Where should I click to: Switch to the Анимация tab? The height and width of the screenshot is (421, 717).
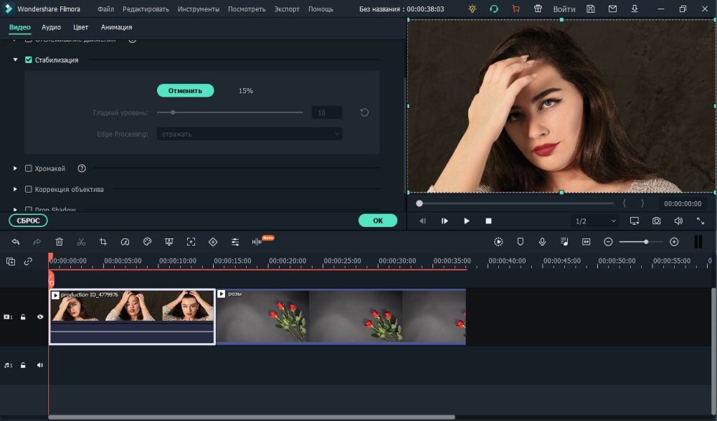click(x=117, y=27)
